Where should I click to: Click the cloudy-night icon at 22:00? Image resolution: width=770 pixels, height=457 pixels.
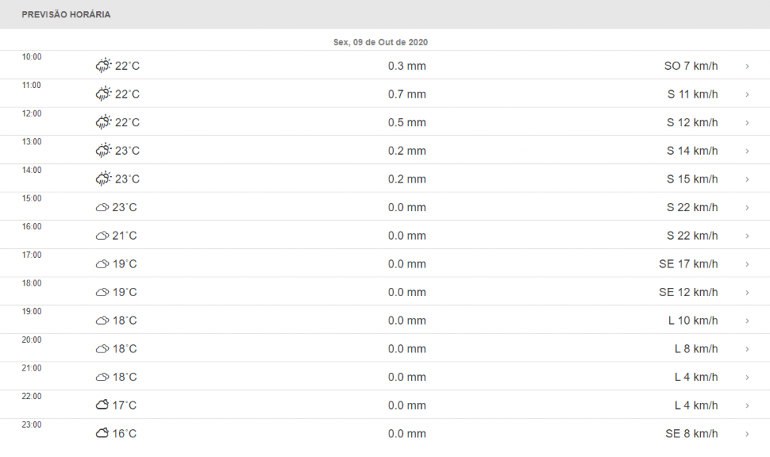tap(102, 405)
